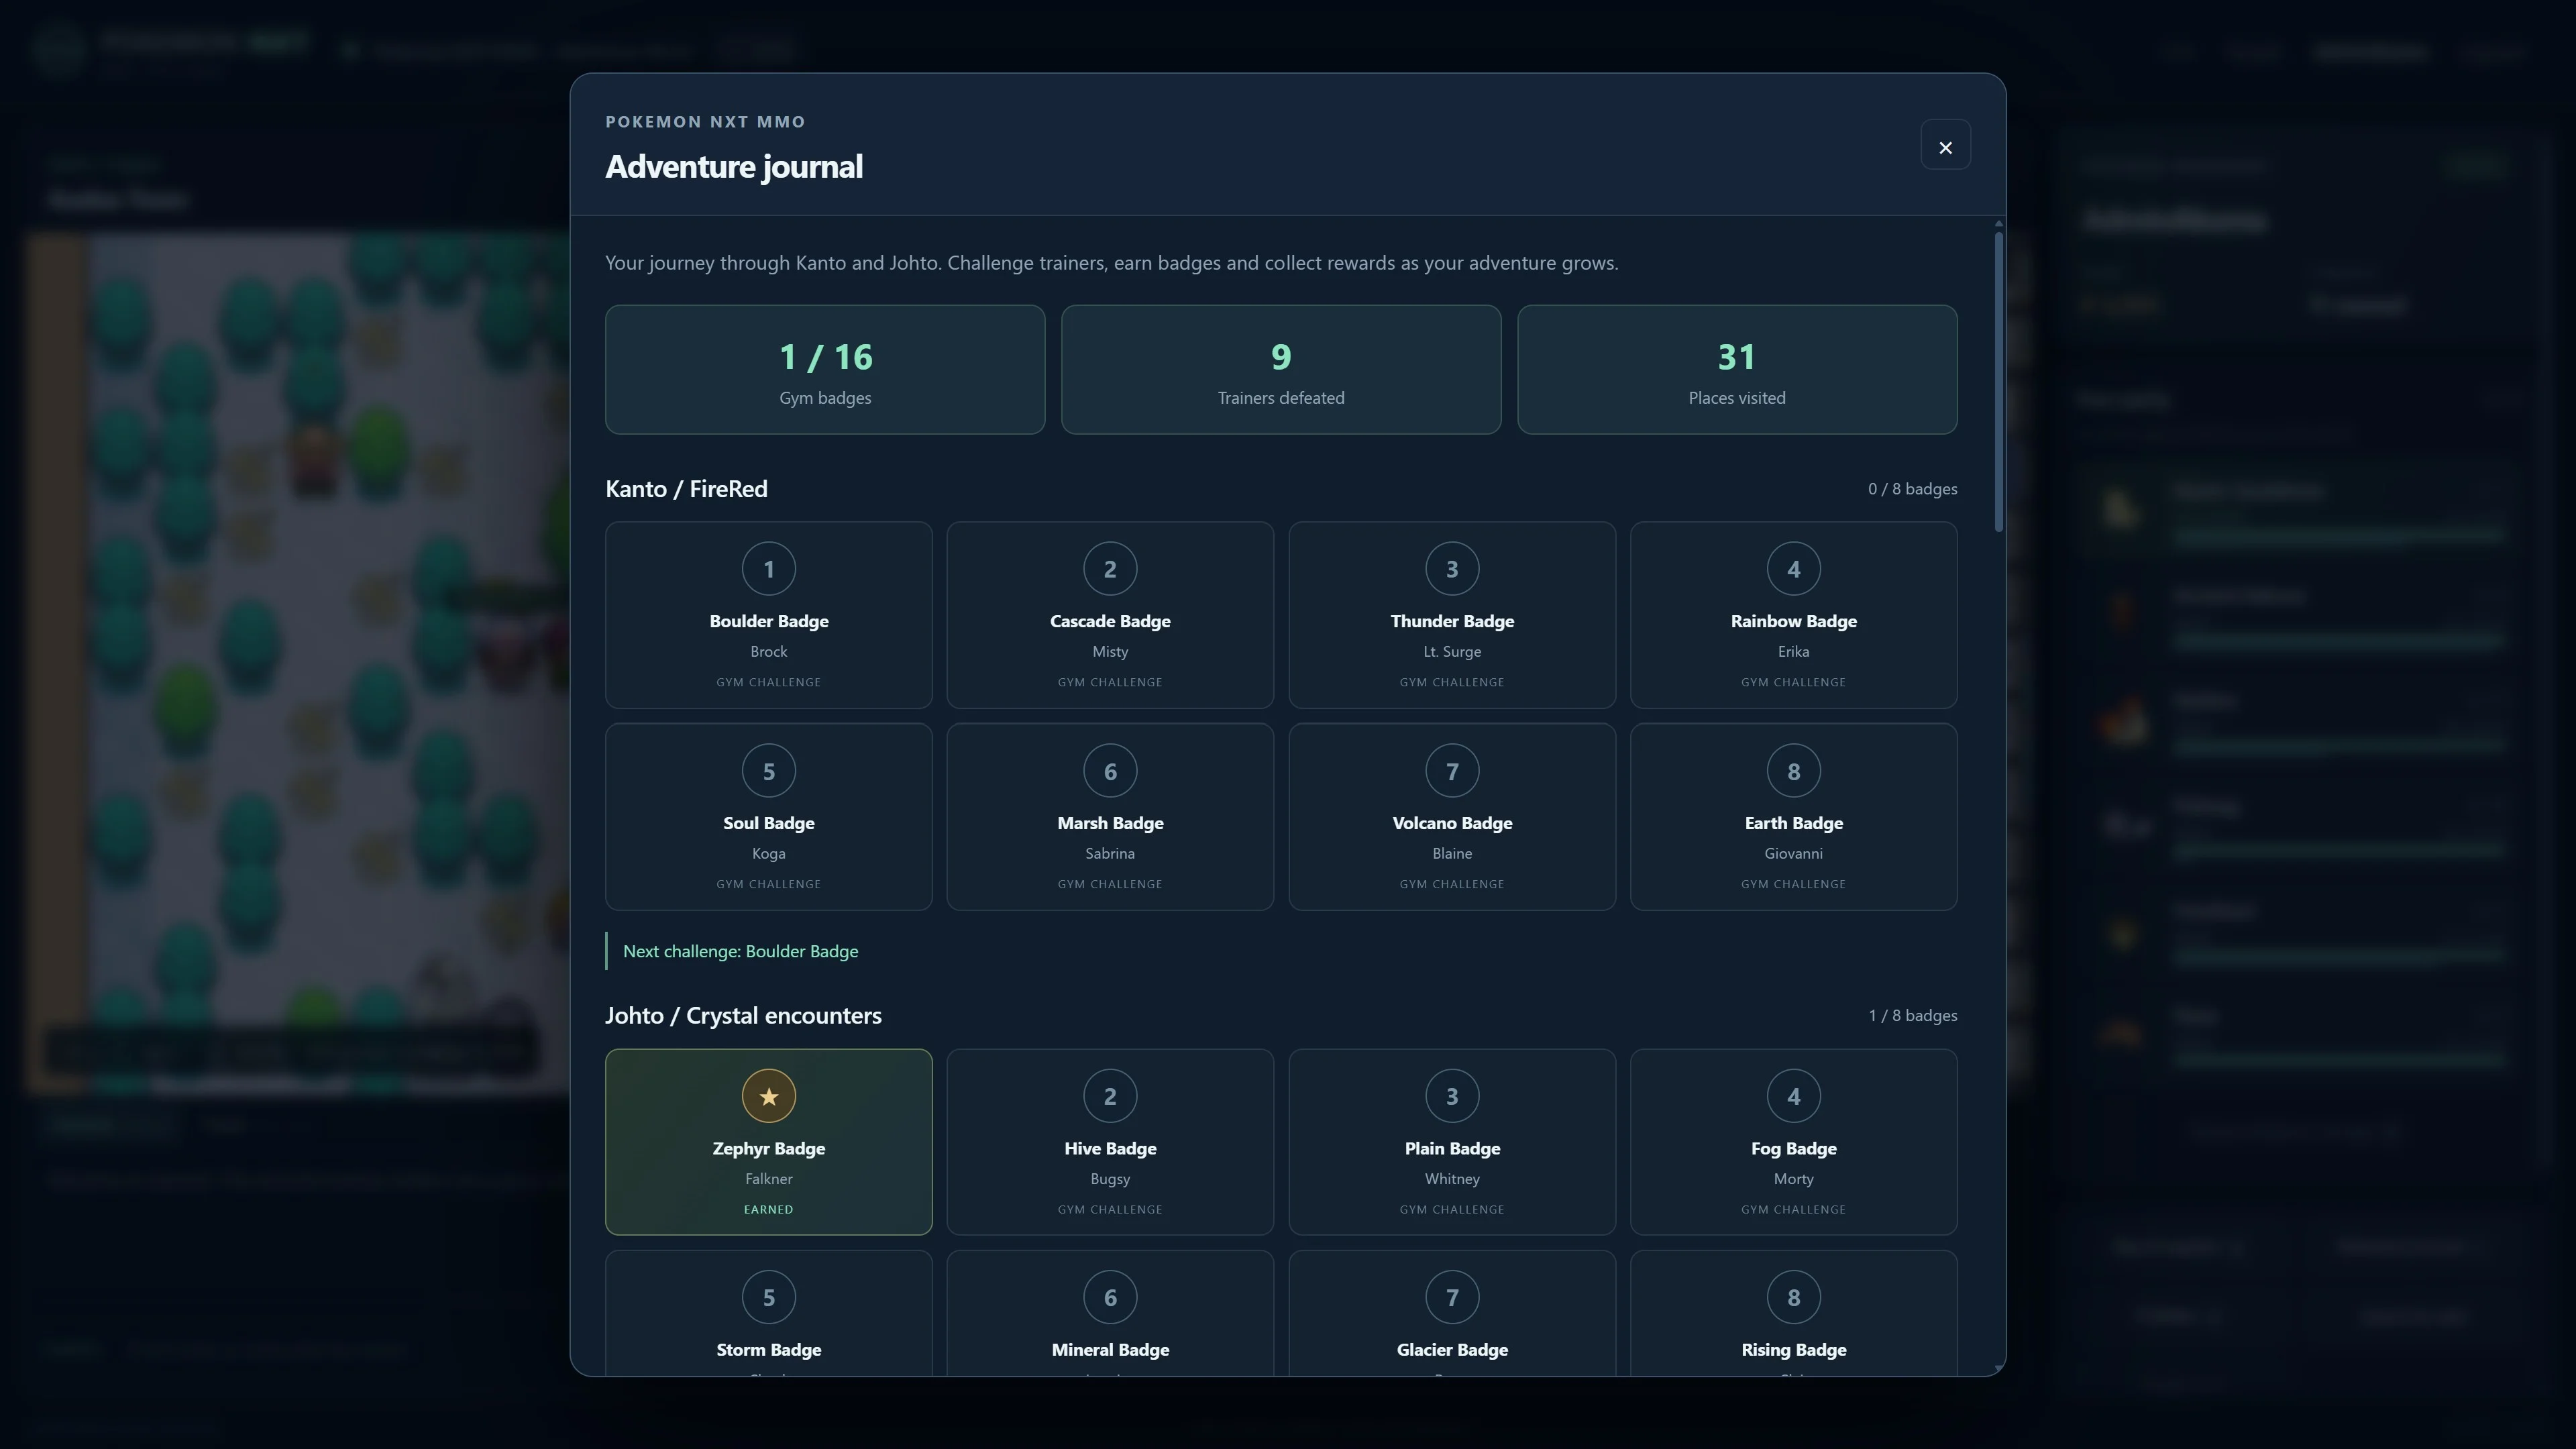The height and width of the screenshot is (1449, 2576).
Task: Click the Fog Badge title text
Action: [x=1793, y=1148]
